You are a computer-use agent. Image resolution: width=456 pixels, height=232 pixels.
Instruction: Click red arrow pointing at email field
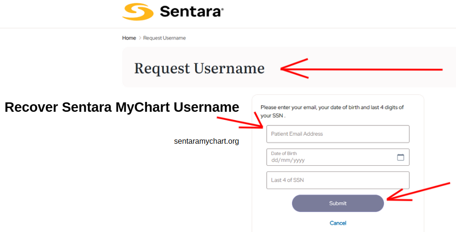click(240, 120)
